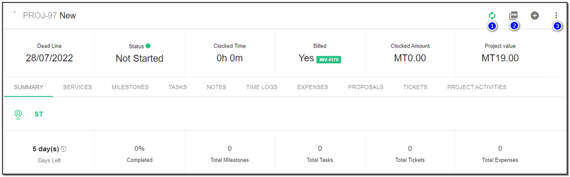
Task: Select the Notes tab
Action: [216, 87]
